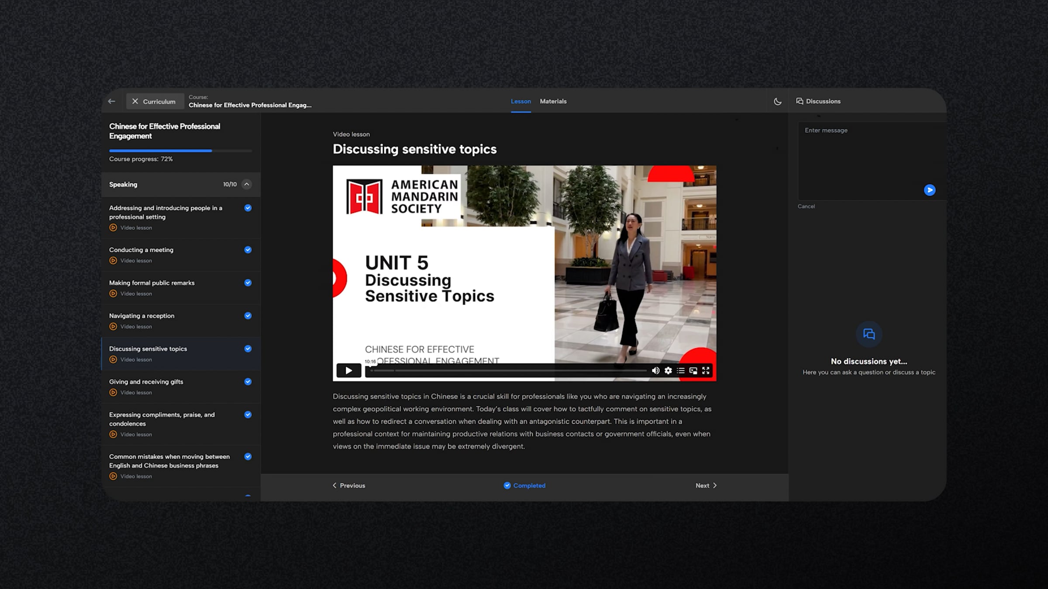Click video lesson icon under 'Addressing and introducing people'
1048x589 pixels.
pyautogui.click(x=113, y=227)
